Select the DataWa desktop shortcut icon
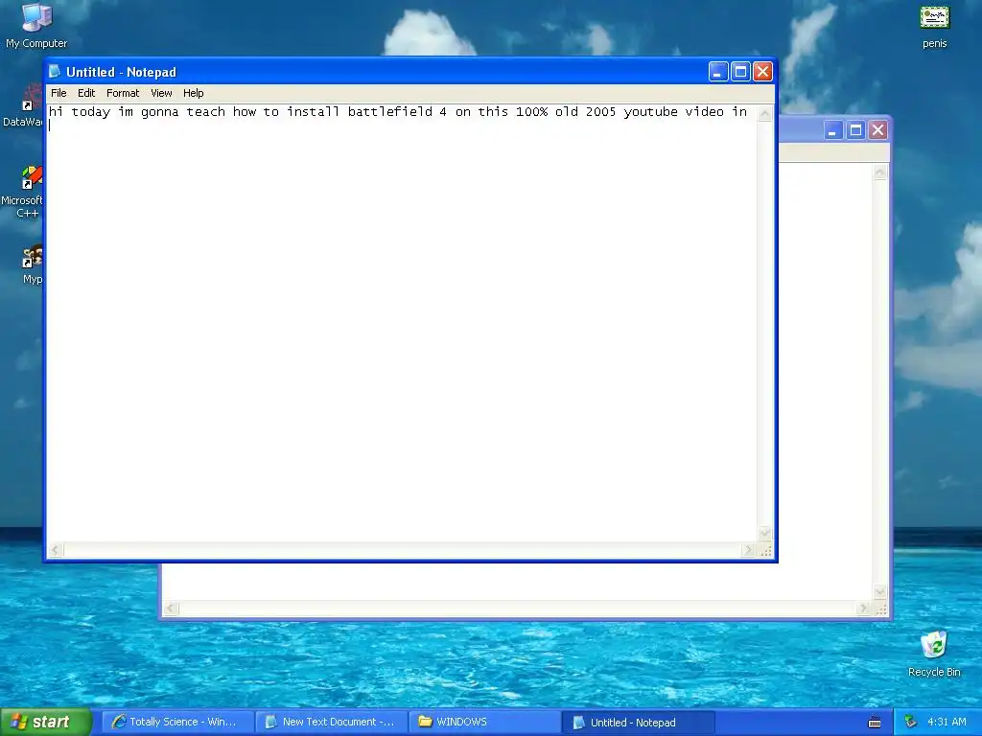This screenshot has height=736, width=982. pos(25,106)
